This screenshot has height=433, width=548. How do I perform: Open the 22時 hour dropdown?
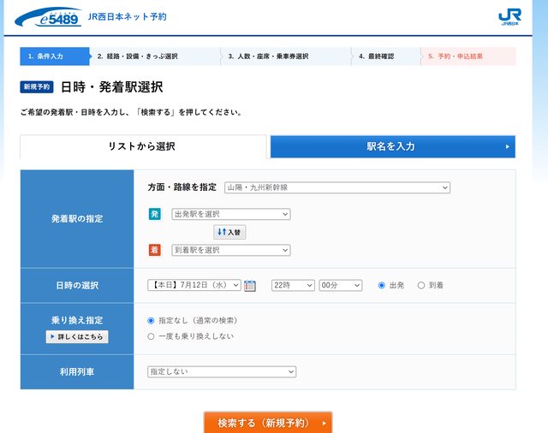click(x=293, y=285)
